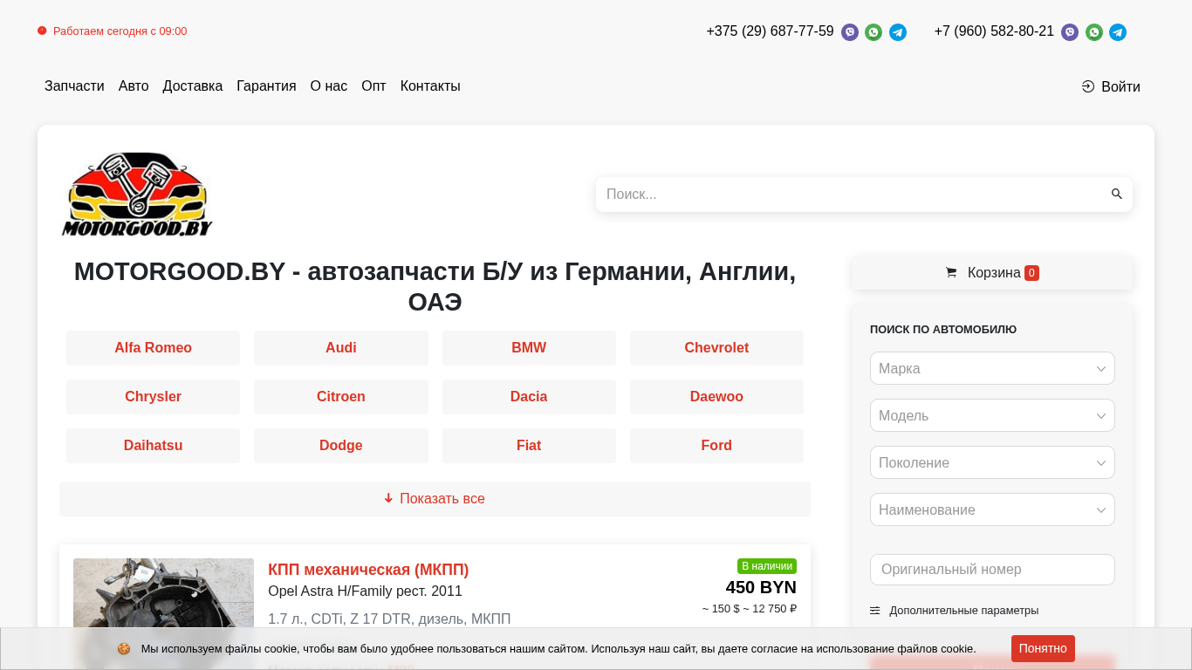Select the Chrysler brand button
The image size is (1192, 670).
(153, 397)
